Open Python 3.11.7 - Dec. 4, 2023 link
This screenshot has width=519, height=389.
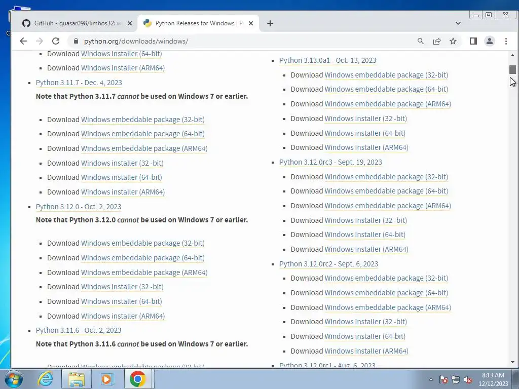coord(79,83)
